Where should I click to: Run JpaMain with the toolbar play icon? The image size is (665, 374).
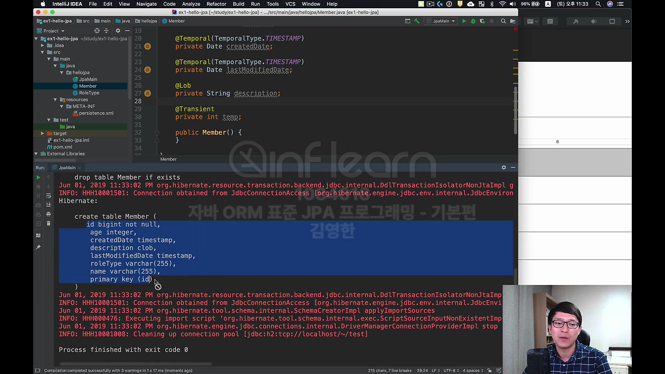click(x=464, y=21)
